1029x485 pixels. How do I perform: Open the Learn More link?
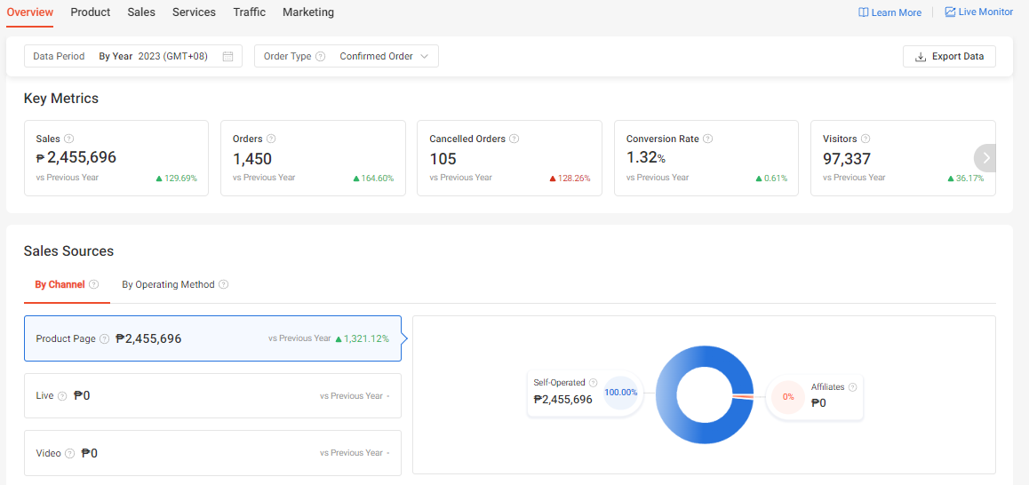[889, 12]
